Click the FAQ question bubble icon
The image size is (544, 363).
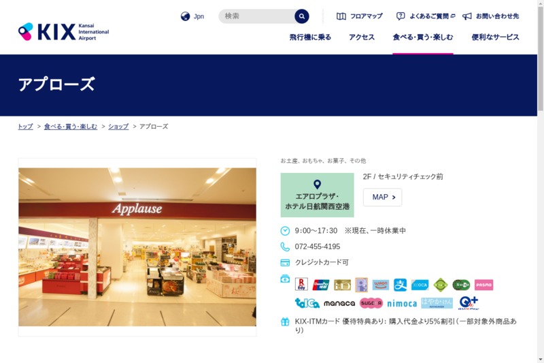coord(401,16)
